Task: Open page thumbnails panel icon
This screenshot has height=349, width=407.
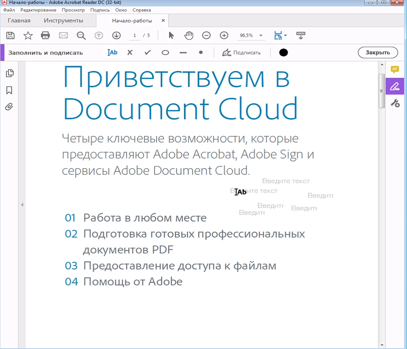Action: tap(10, 73)
